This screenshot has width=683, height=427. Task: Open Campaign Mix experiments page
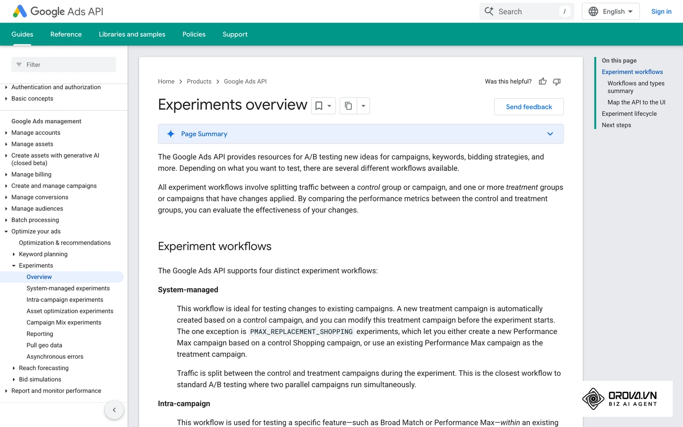click(x=64, y=323)
